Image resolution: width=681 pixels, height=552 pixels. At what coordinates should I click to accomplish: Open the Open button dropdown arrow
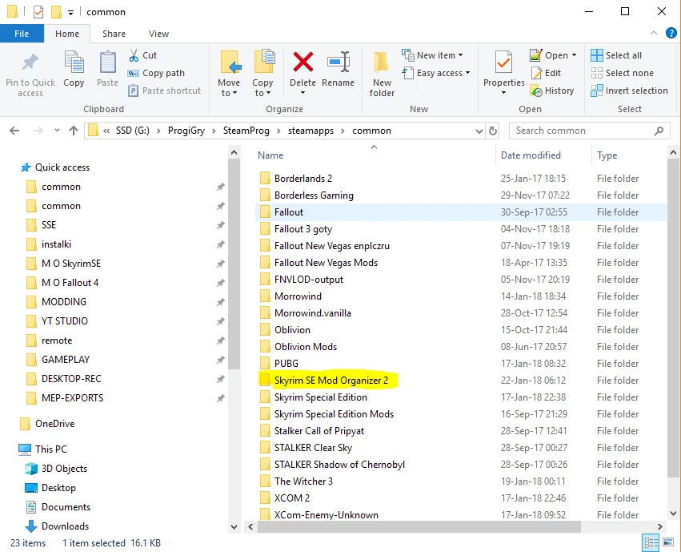574,55
